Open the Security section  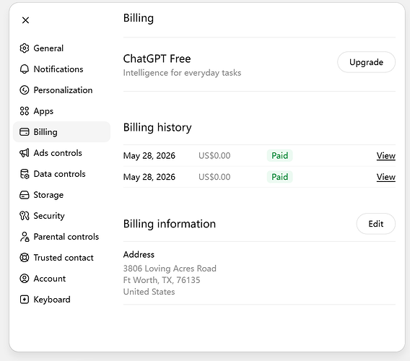pyautogui.click(x=61, y=216)
